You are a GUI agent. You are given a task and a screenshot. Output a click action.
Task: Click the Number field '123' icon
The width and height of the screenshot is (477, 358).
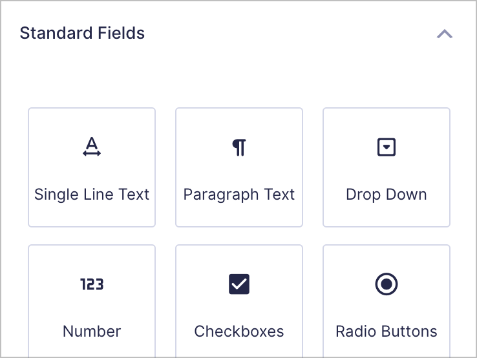[92, 284]
